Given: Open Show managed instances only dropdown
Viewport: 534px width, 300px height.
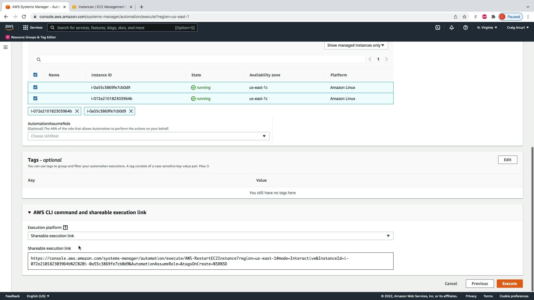Looking at the screenshot, I should tap(356, 45).
